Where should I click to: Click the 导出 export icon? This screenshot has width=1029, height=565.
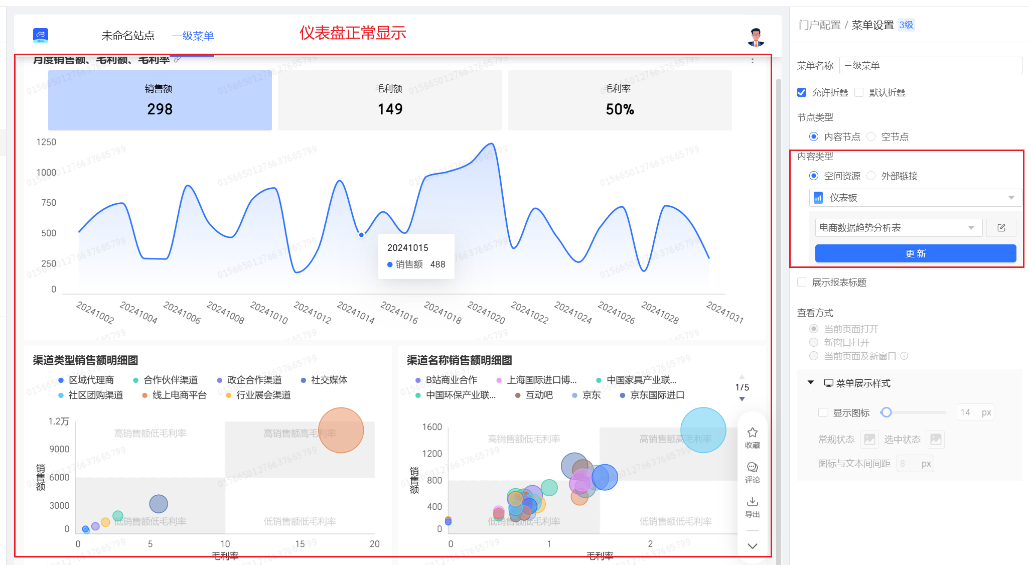click(752, 502)
